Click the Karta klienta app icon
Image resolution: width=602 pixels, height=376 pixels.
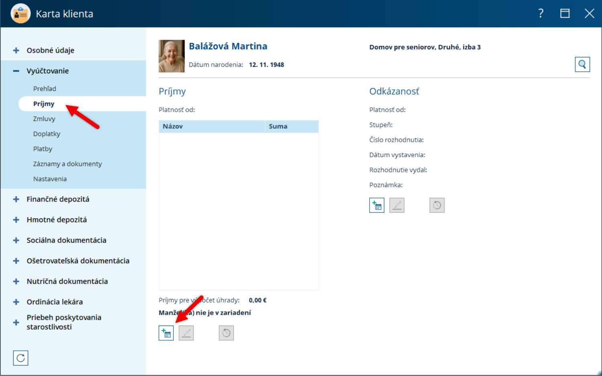(x=20, y=14)
